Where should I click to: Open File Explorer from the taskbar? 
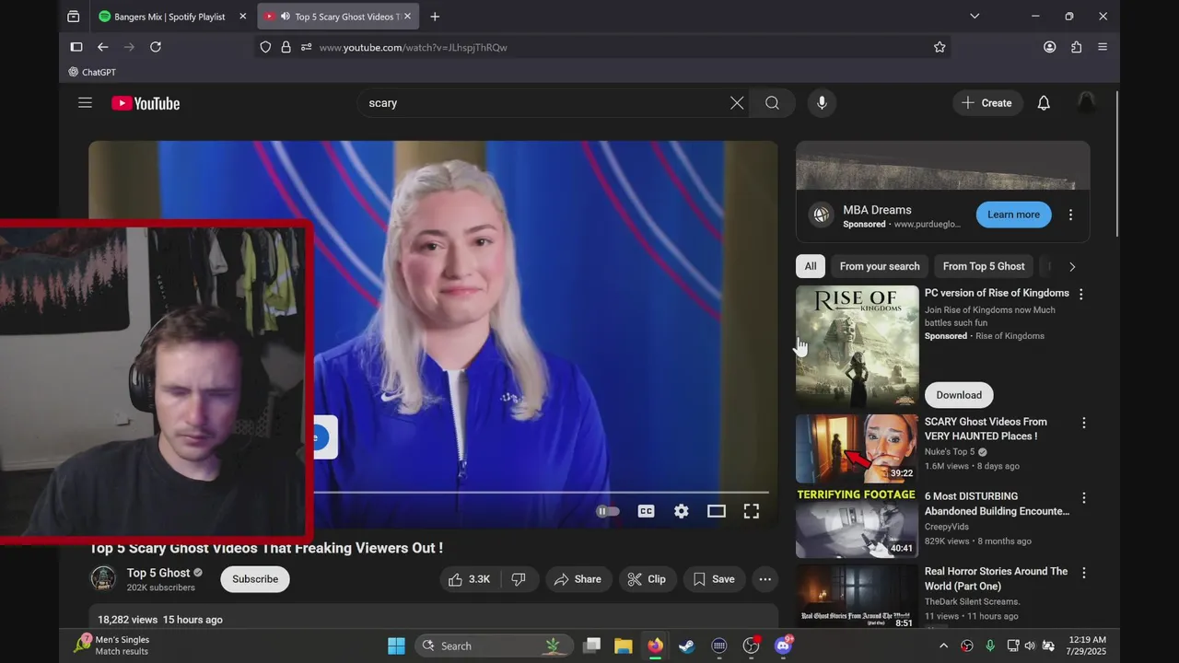coord(624,646)
